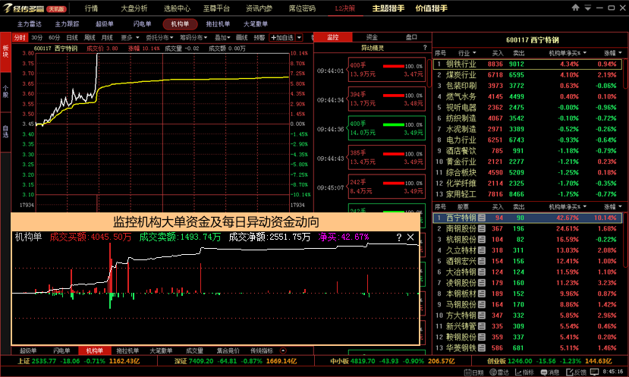Click the list icon beside 南钢股份
This screenshot has width=629, height=377.
coord(482,228)
